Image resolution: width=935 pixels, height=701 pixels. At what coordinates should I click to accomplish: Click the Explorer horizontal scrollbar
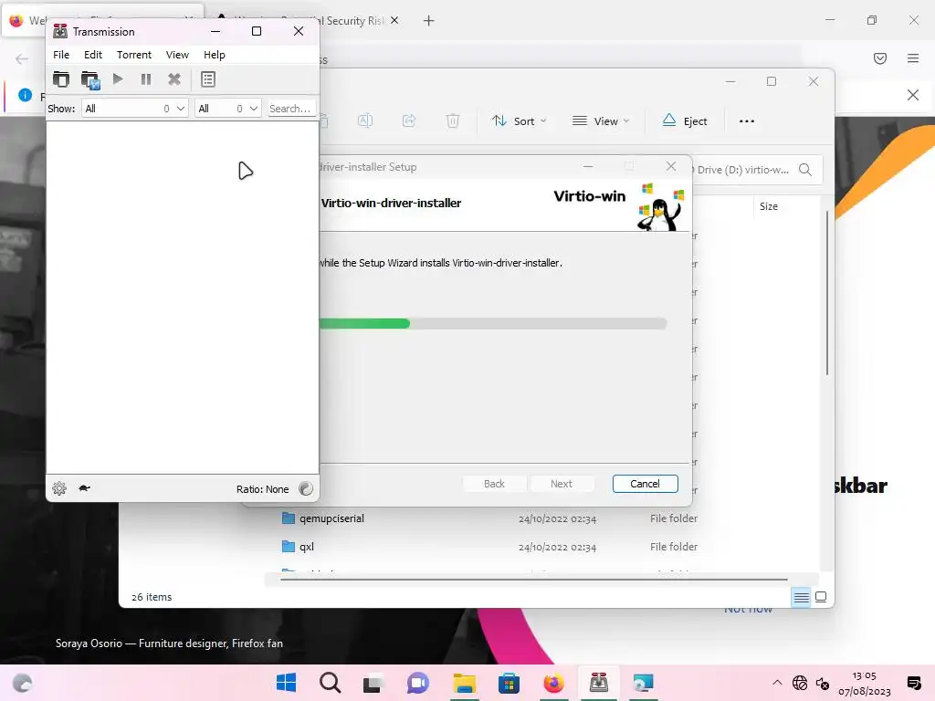[x=533, y=579]
